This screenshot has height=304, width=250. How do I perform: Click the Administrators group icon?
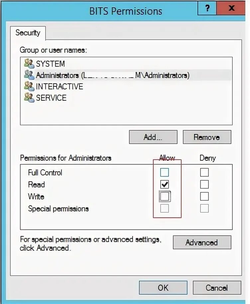pos(29,75)
